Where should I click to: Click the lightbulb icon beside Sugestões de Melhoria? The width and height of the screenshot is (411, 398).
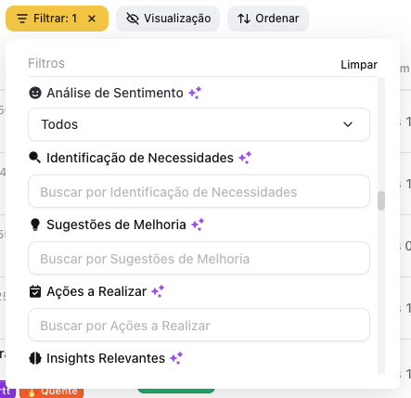tap(35, 225)
